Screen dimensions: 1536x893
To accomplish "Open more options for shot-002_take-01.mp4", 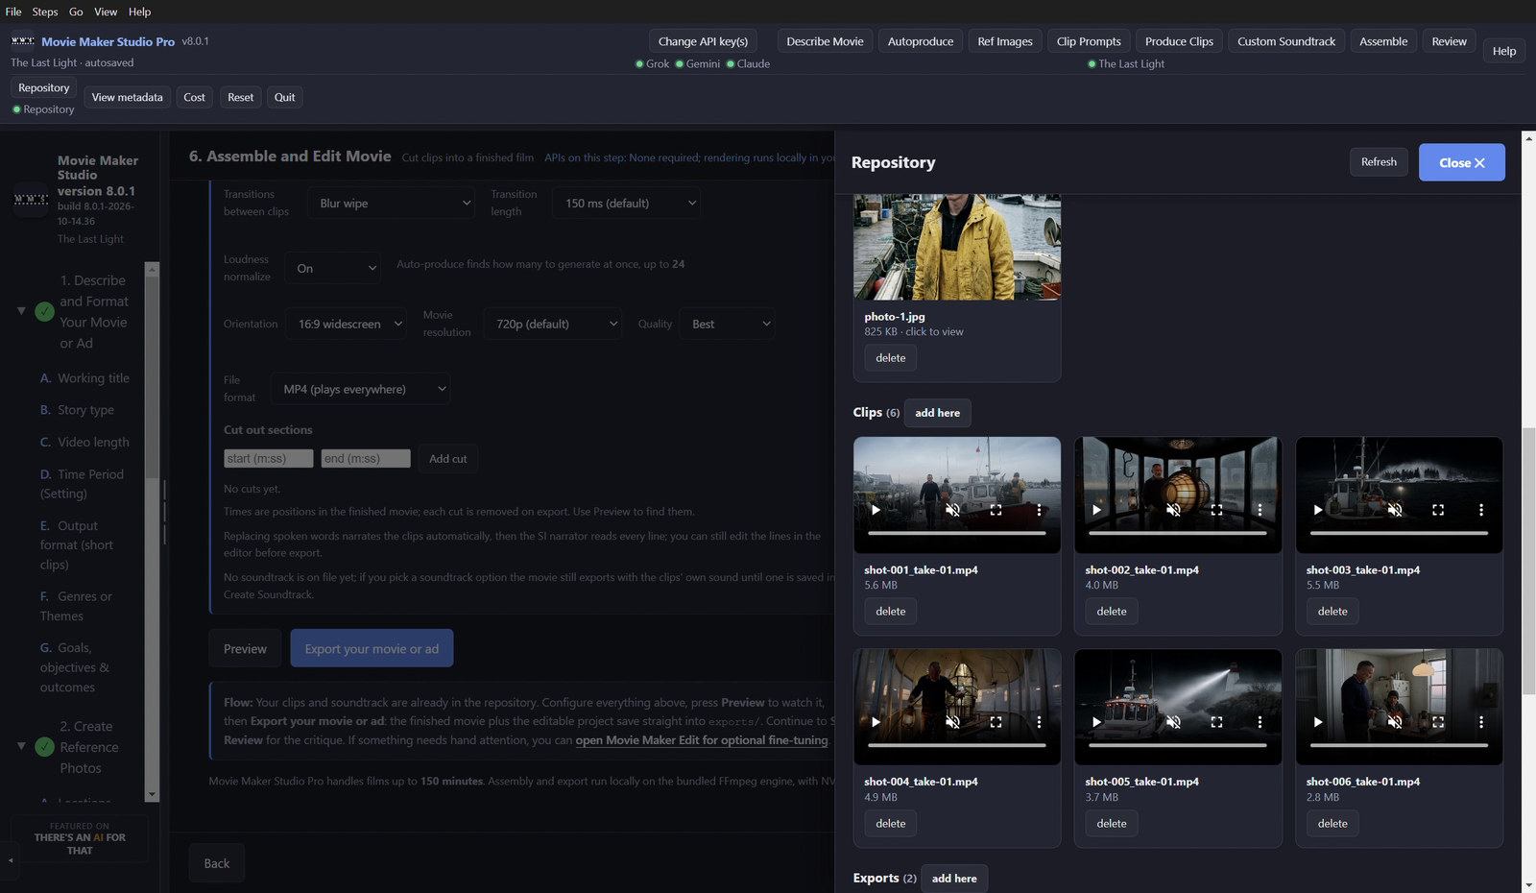I will 1260,510.
